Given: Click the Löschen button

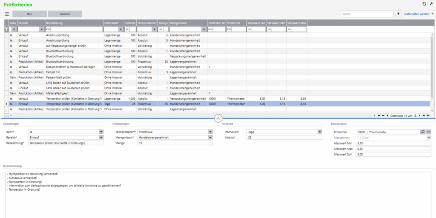Looking at the screenshot, I should (65, 14).
